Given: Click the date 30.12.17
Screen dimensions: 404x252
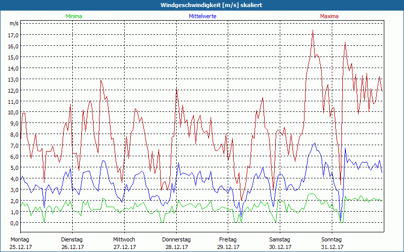Looking at the screenshot, I should (x=280, y=247).
